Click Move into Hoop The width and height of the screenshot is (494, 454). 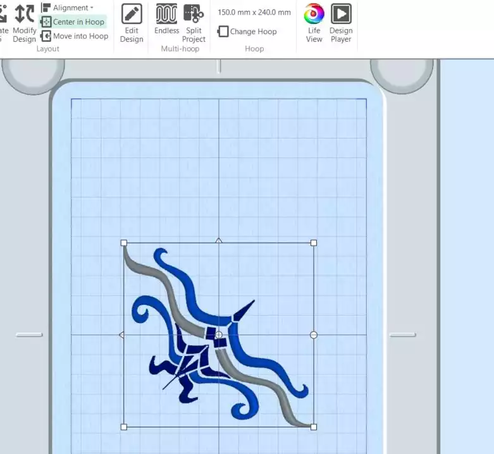[75, 36]
